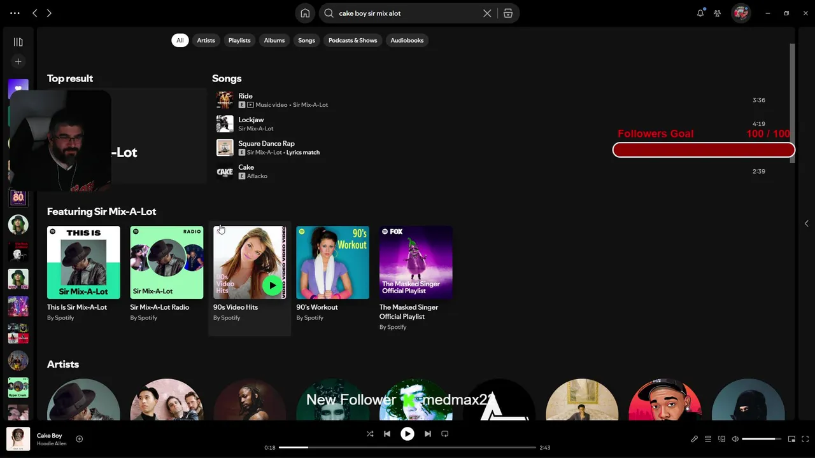
Task: Open the 80s playlist in sidebar
Action: point(18,197)
